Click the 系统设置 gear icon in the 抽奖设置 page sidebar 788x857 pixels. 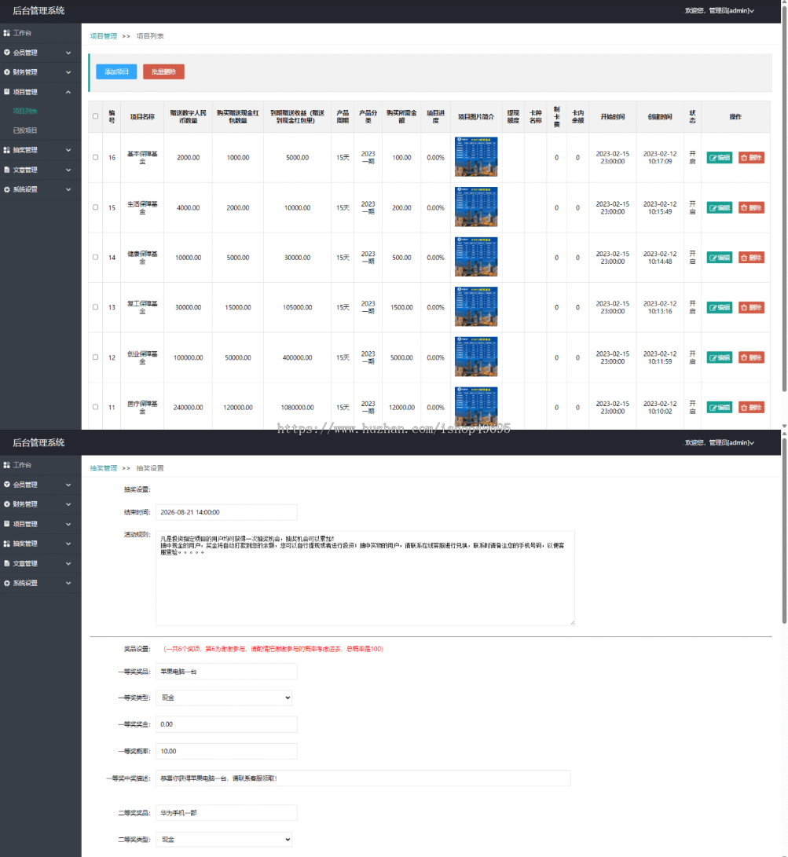click(6, 583)
